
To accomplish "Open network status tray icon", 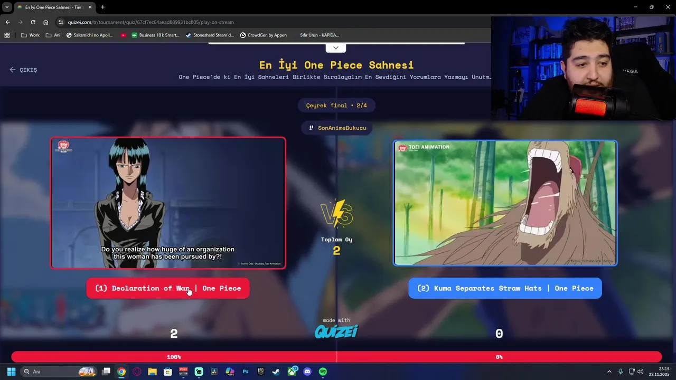I will (x=632, y=372).
